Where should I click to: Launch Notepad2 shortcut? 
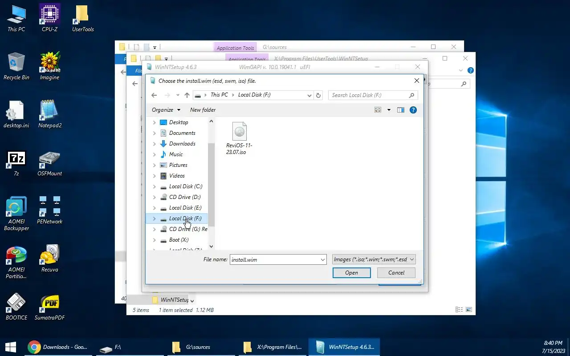(x=49, y=114)
